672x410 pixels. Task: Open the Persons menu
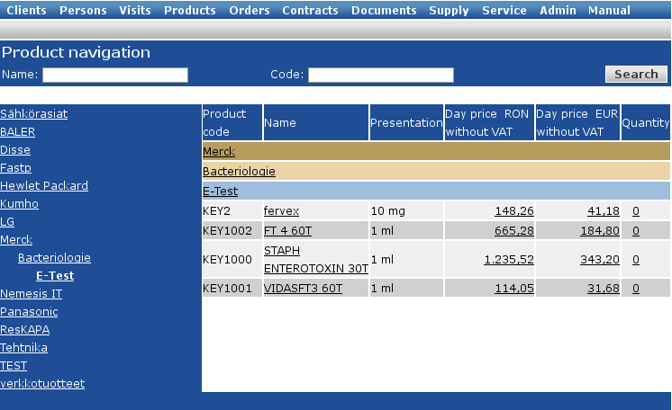coord(83,10)
